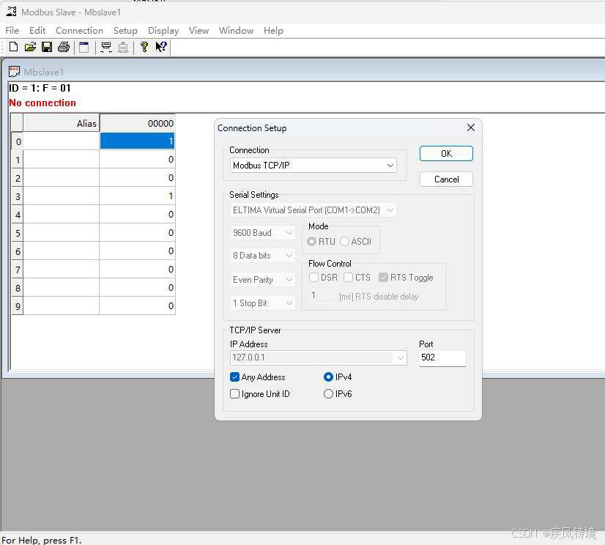Select the value cell in row 5
Screen dimensions: 605x545
[x=138, y=233]
